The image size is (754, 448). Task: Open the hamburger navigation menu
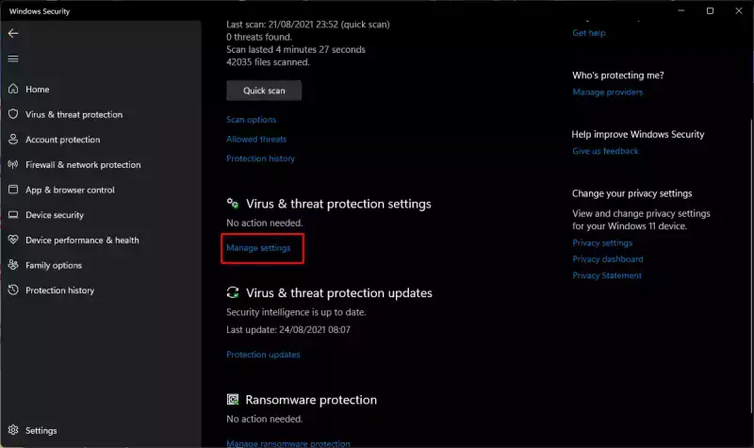(x=13, y=58)
